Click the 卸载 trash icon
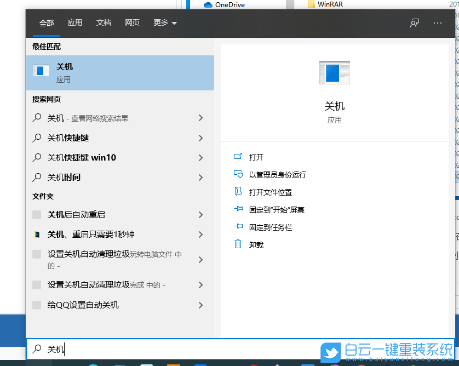The height and width of the screenshot is (366, 459). pyautogui.click(x=238, y=244)
